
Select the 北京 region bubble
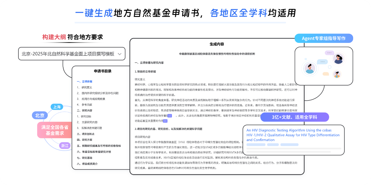pyautogui.click(x=40, y=115)
